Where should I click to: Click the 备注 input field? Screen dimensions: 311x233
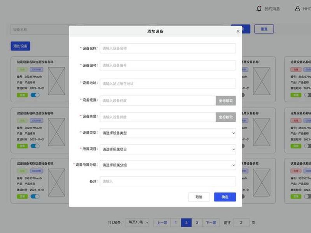(x=168, y=181)
